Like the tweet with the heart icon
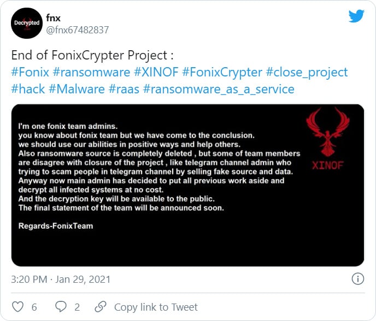The height and width of the screenshot is (321, 376). [17, 307]
